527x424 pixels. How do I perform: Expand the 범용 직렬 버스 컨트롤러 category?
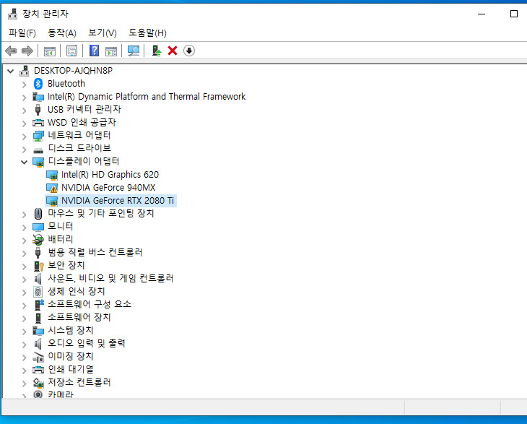(24, 254)
